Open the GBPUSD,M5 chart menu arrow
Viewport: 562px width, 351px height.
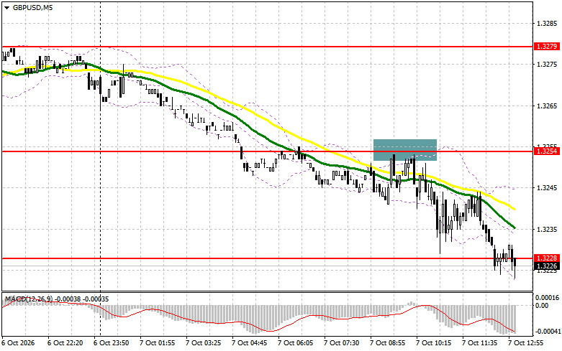click(7, 8)
